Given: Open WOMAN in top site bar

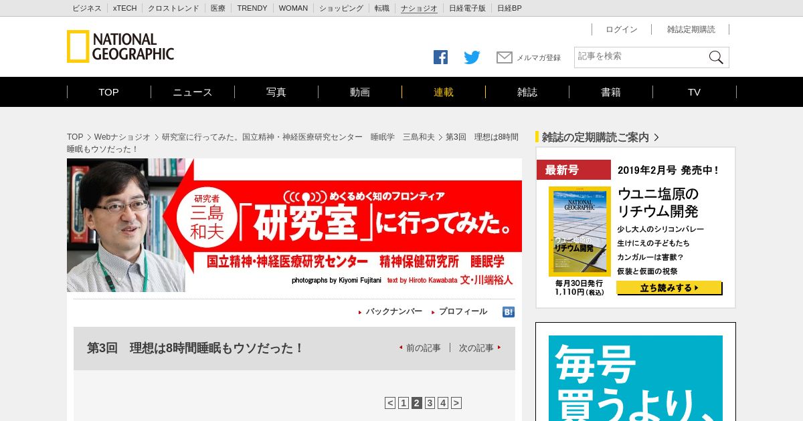Looking at the screenshot, I should (x=293, y=8).
